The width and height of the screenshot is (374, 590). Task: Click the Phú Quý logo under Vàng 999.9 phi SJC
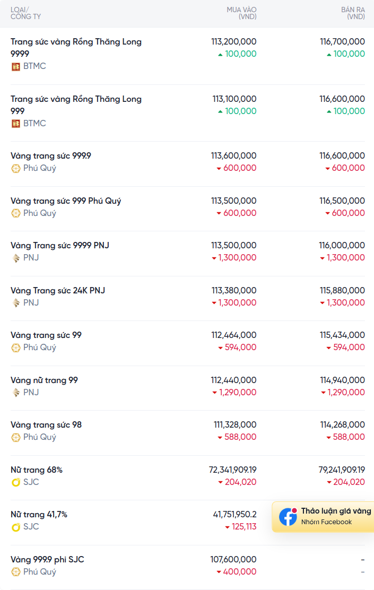tap(16, 572)
